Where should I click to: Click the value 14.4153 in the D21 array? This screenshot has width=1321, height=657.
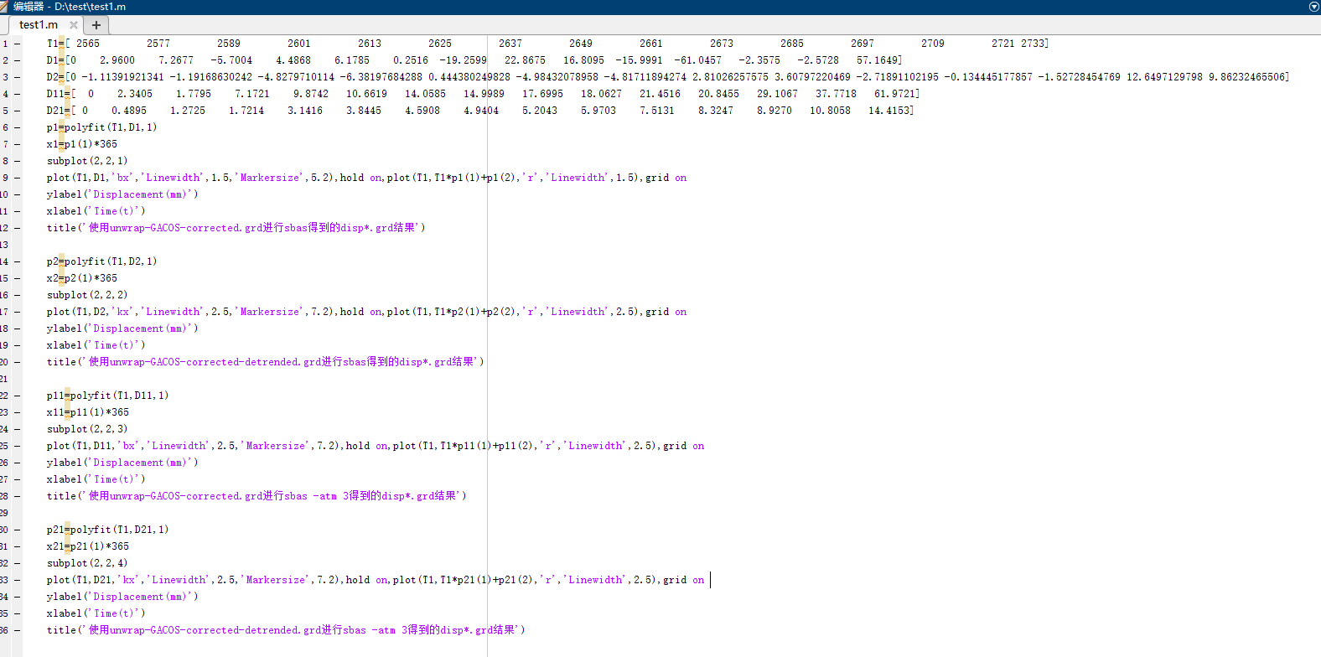888,111
